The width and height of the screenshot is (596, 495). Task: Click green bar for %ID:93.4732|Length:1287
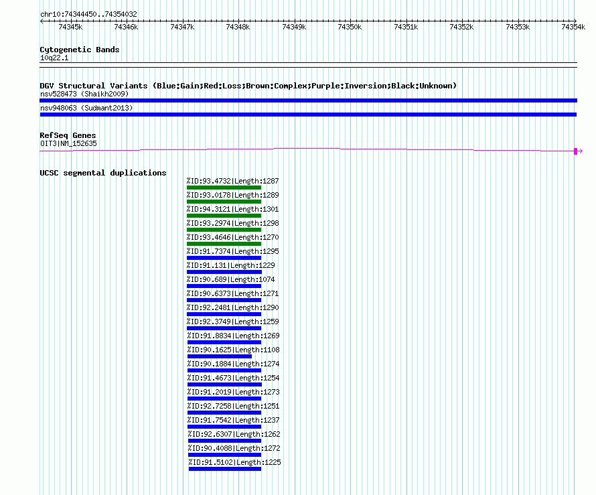pyautogui.click(x=224, y=188)
